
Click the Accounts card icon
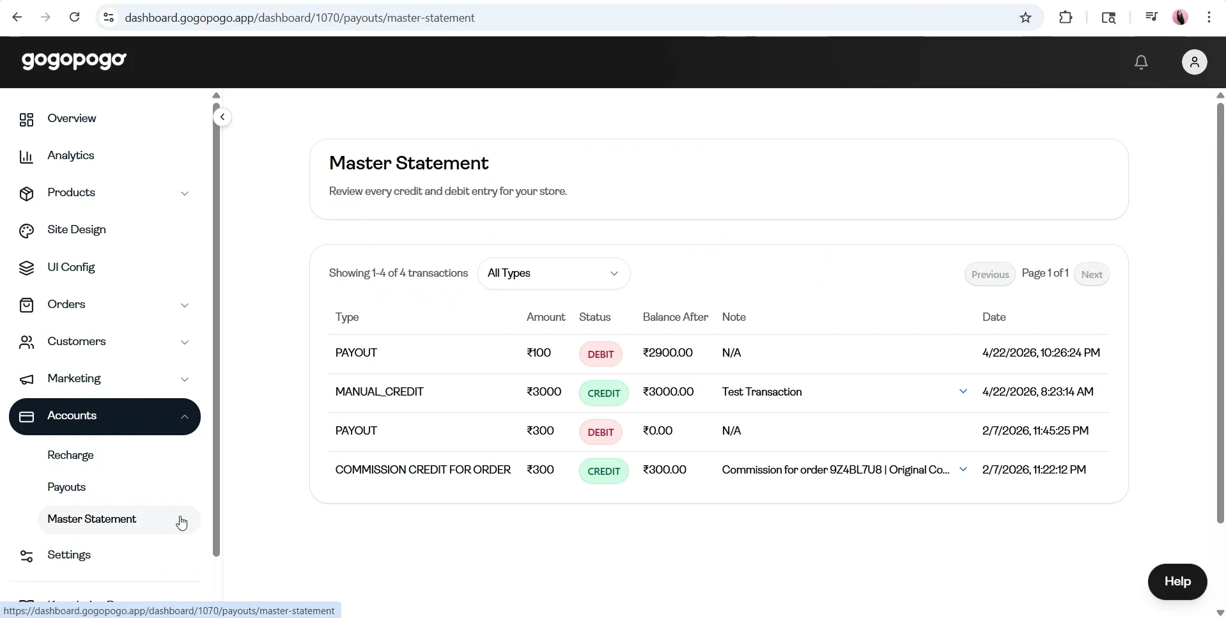pyautogui.click(x=26, y=417)
